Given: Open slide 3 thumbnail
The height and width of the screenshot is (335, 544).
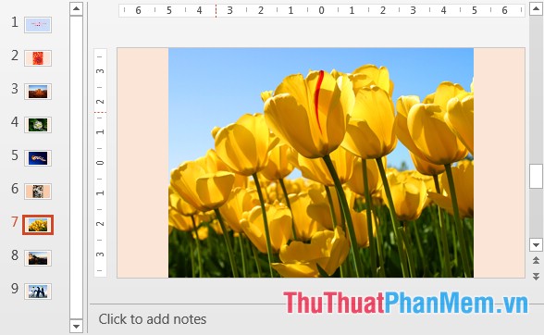Looking at the screenshot, I should click(x=38, y=92).
